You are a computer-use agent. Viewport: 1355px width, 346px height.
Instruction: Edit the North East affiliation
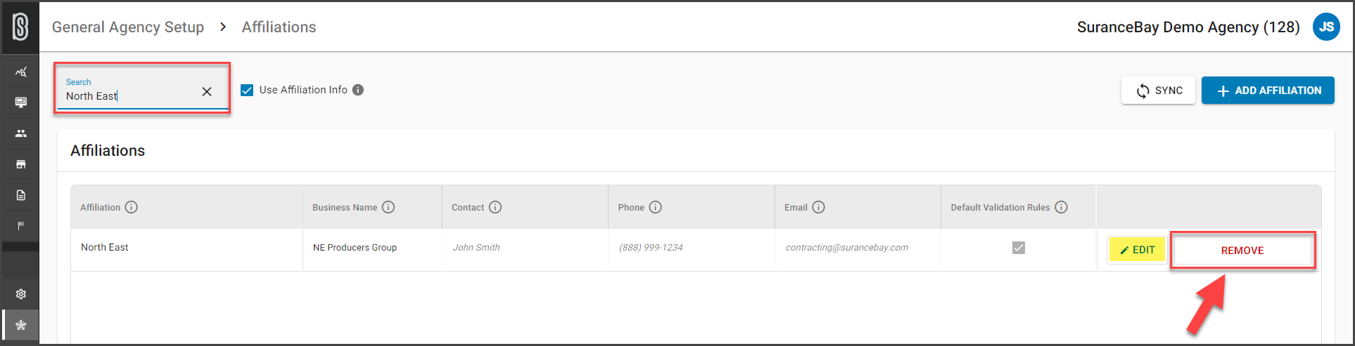pos(1137,250)
